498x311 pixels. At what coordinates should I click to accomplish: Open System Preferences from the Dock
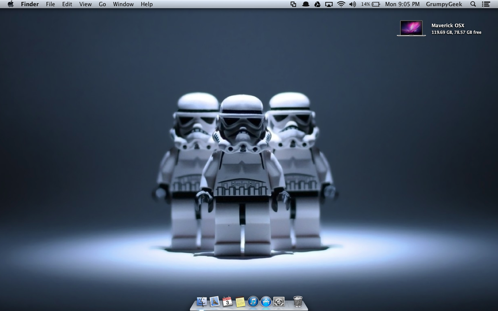(x=279, y=301)
